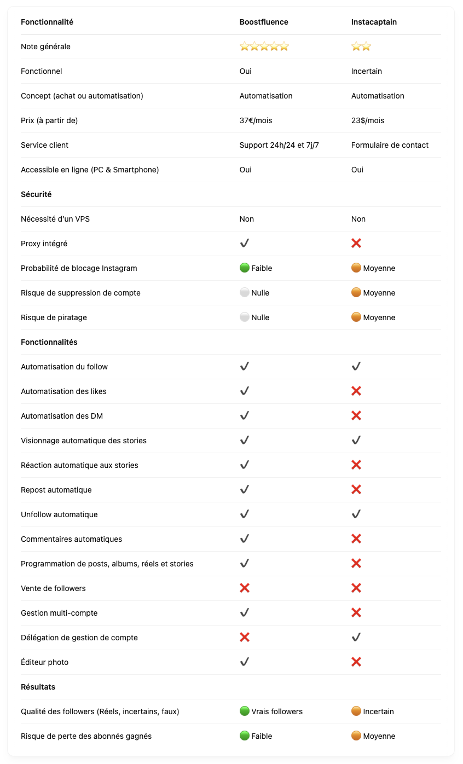Select the Instacaptain column header

tap(374, 22)
